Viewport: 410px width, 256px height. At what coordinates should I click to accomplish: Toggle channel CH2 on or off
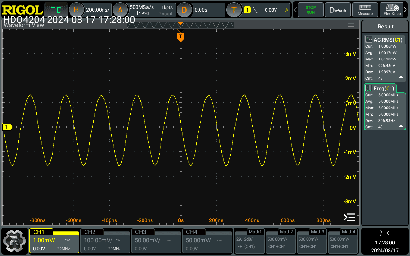coord(105,241)
